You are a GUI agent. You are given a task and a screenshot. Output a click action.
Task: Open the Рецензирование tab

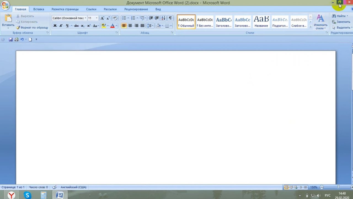(x=136, y=9)
